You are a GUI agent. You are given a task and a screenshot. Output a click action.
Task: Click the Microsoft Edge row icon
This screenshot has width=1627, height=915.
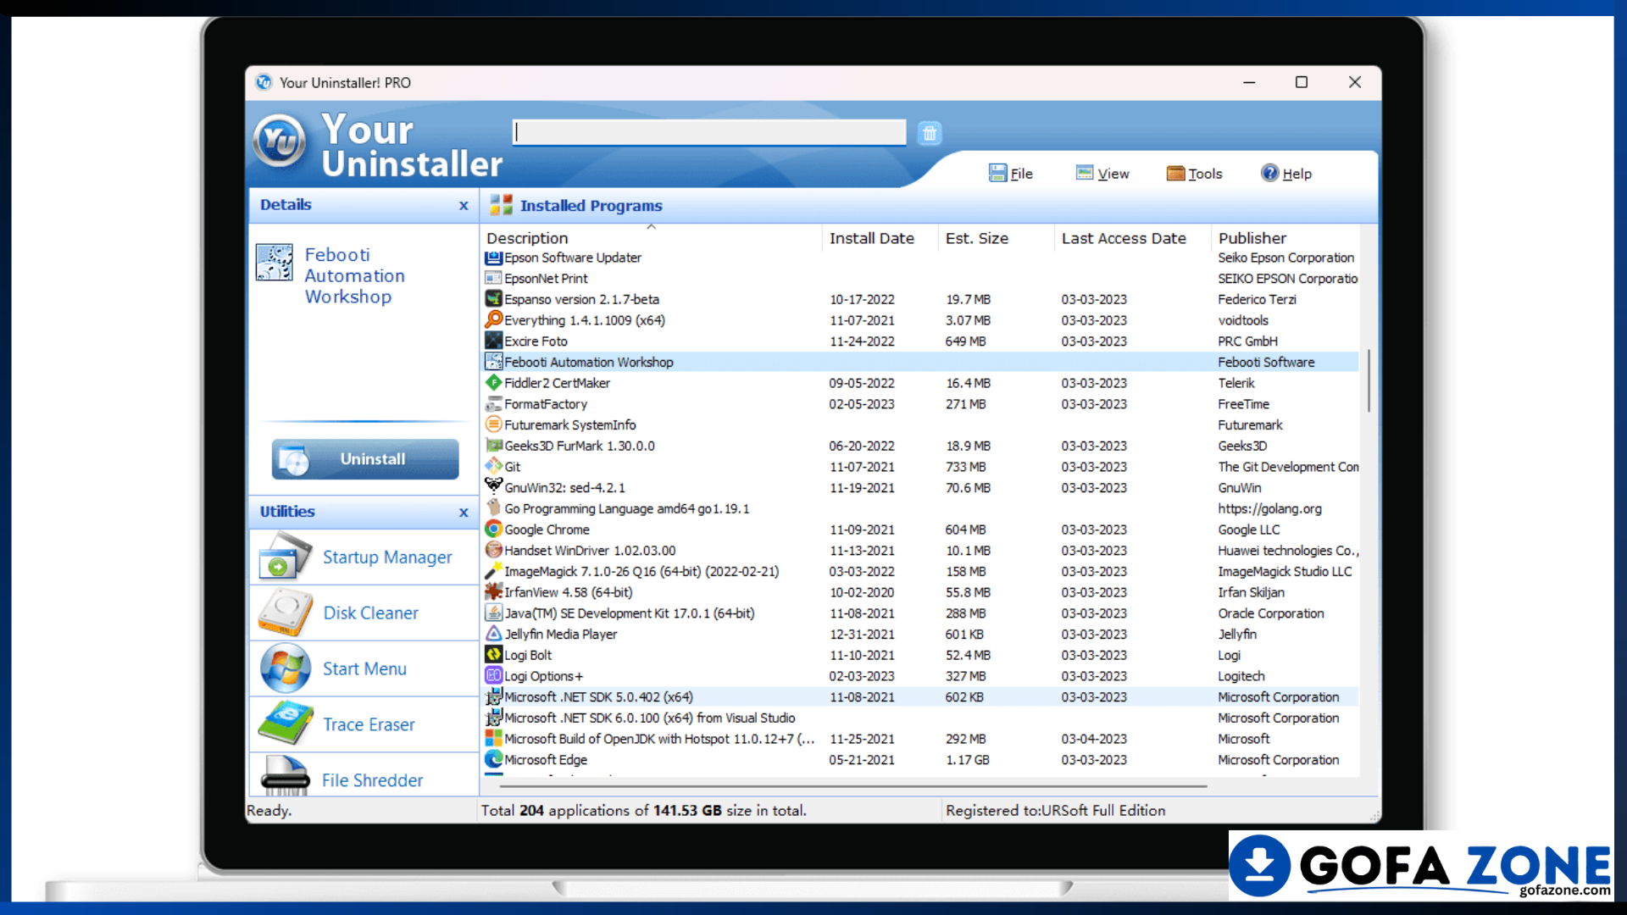[x=493, y=759]
